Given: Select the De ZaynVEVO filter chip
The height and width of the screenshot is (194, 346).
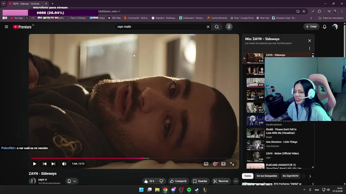Looking at the screenshot, I should click(x=290, y=176).
